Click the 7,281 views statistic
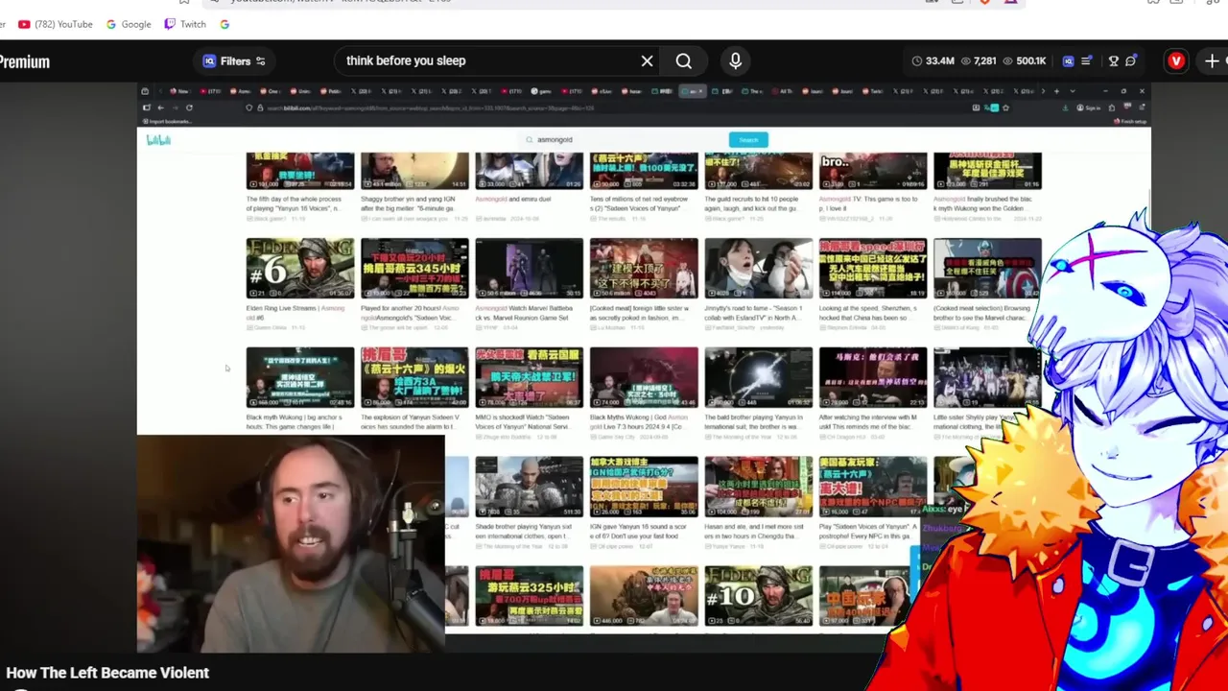The height and width of the screenshot is (691, 1228). pyautogui.click(x=979, y=61)
